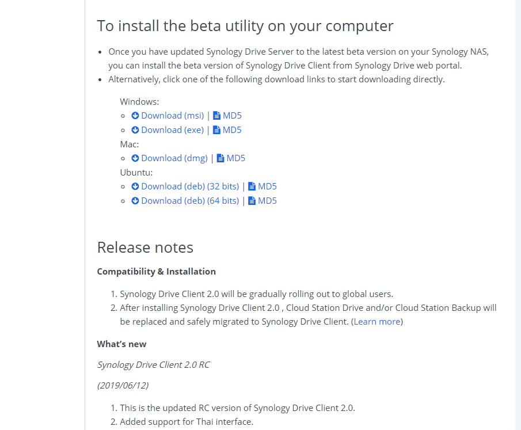The height and width of the screenshot is (430, 521).
Task: Open the MD5 text link for deb 64 bits
Action: pos(267,200)
